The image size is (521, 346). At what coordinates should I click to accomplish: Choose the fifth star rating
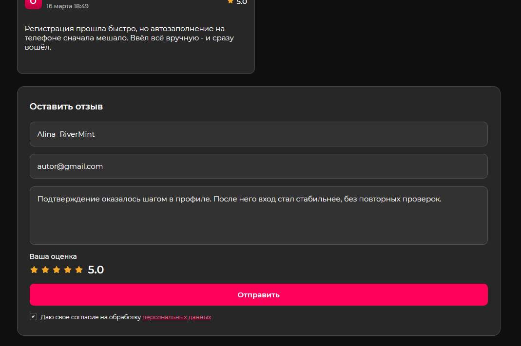(x=79, y=270)
